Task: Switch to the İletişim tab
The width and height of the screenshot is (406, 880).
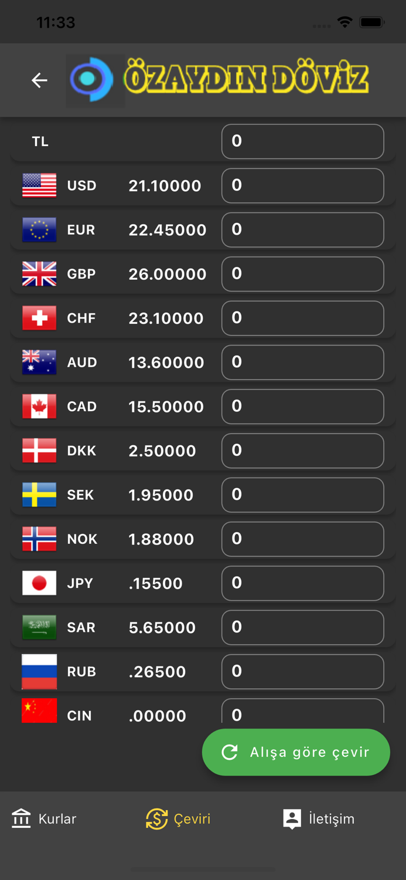Action: coord(319,818)
